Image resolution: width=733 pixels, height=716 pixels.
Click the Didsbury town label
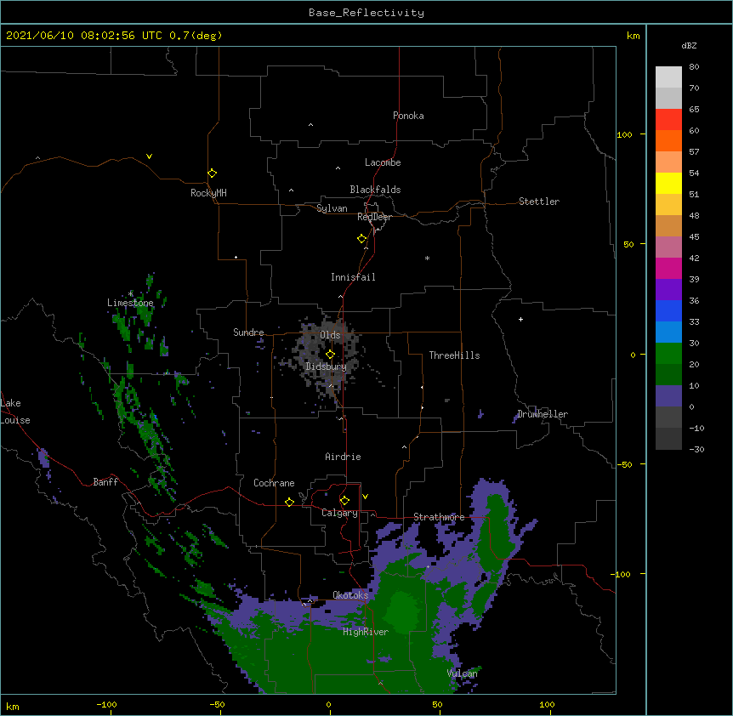pos(327,367)
